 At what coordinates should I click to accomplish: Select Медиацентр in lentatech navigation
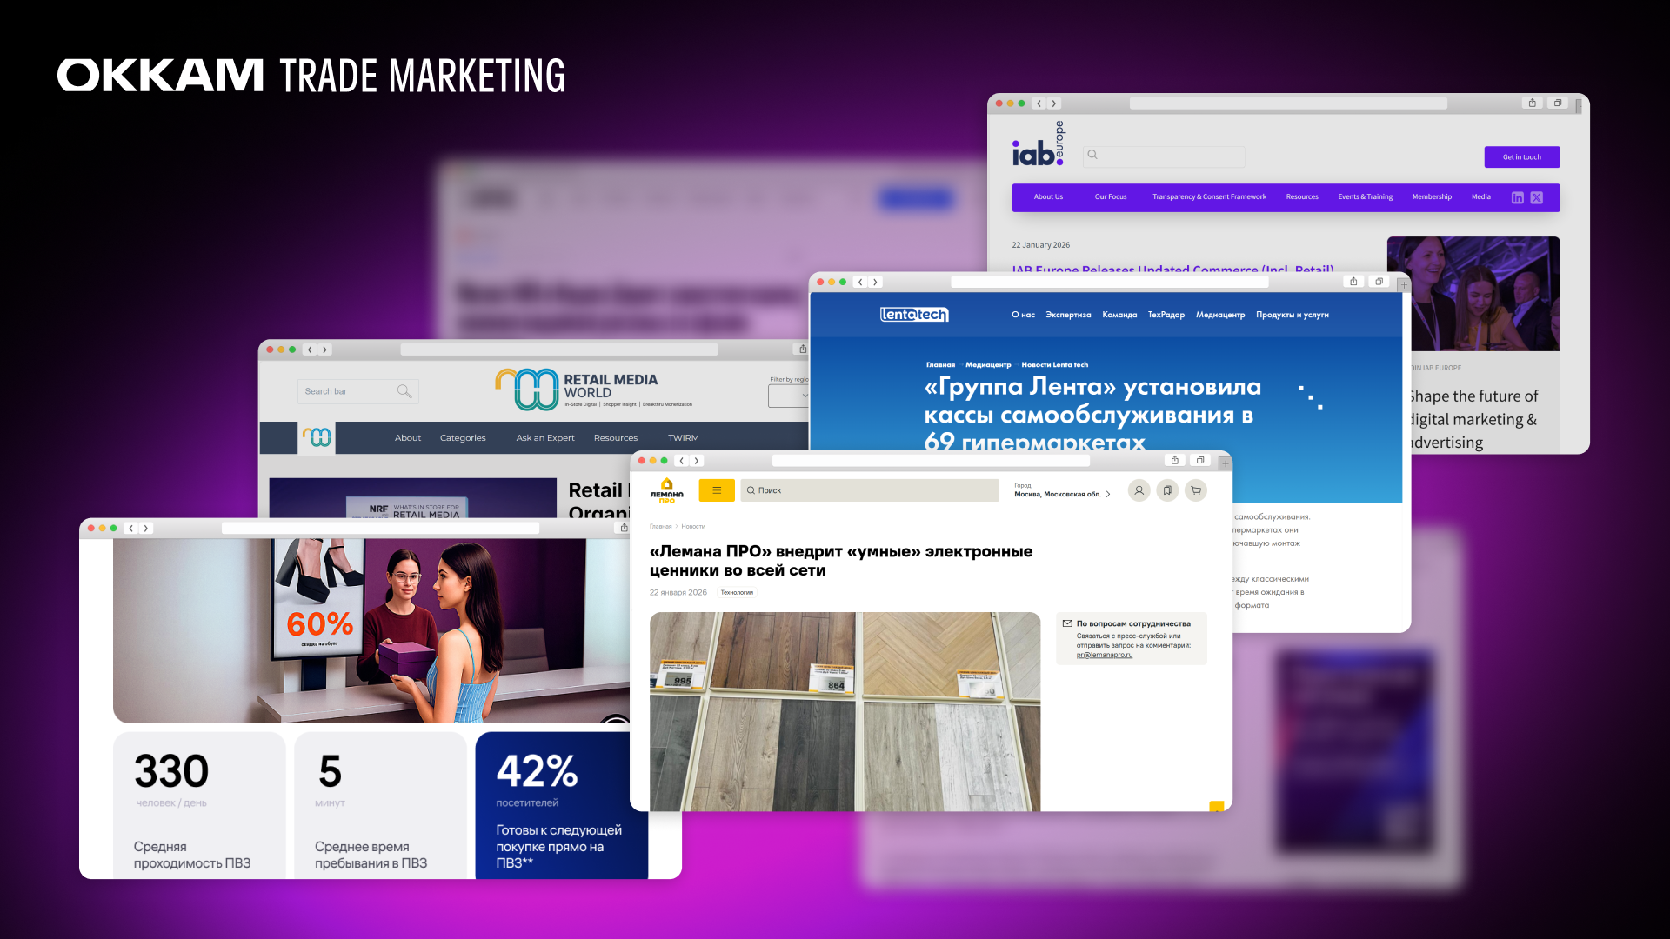pos(1219,315)
